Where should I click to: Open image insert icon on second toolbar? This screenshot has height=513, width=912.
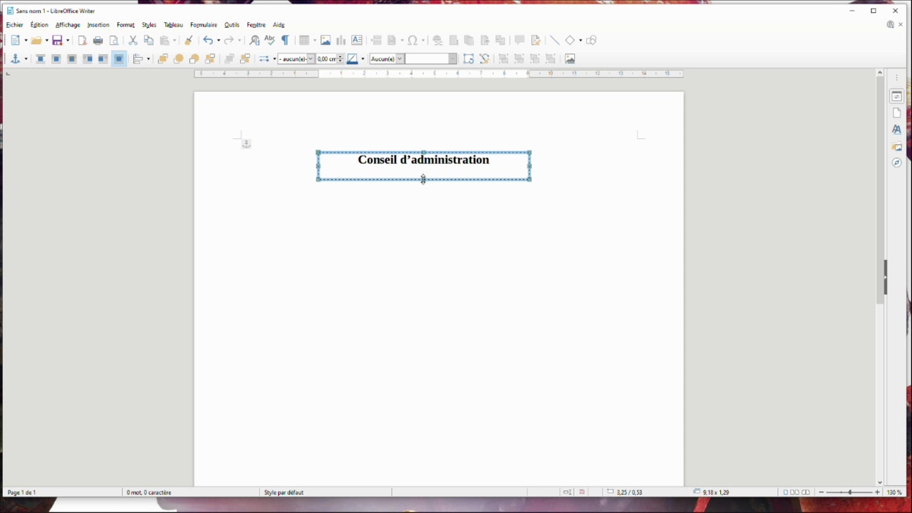pos(570,59)
